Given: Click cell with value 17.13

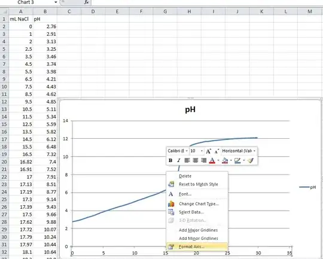Looking at the screenshot, I should [x=20, y=184].
